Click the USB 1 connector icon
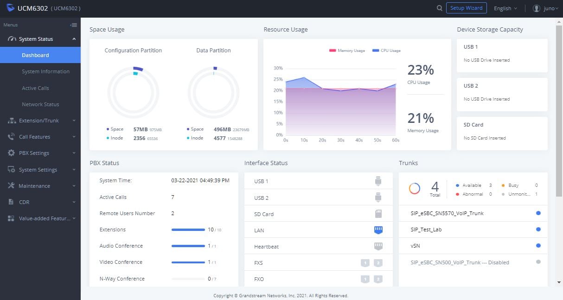Image resolution: width=563 pixels, height=300 pixels. tap(378, 181)
